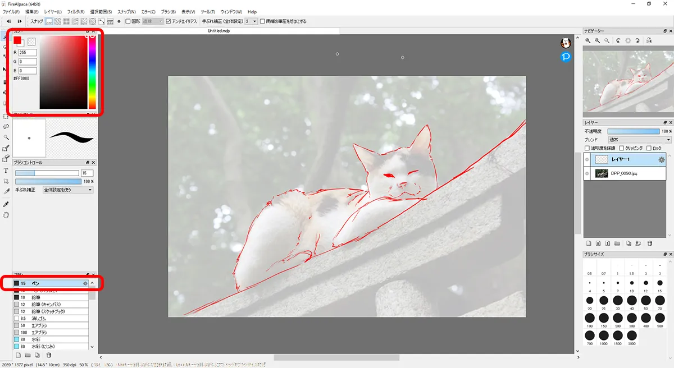Expand the 手ぶれ補正 value dropdown in toolbar
The image size is (674, 368).
(251, 21)
